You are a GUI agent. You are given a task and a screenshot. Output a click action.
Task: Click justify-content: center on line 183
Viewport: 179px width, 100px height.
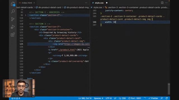click(x=119, y=11)
